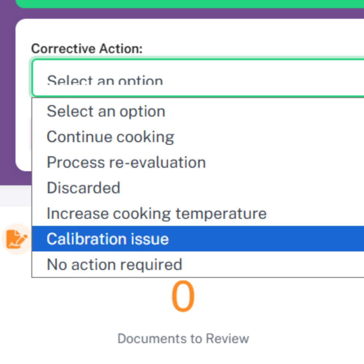
Task: Pick 'Process re-evaluation' as corrective action
Action: [126, 162]
